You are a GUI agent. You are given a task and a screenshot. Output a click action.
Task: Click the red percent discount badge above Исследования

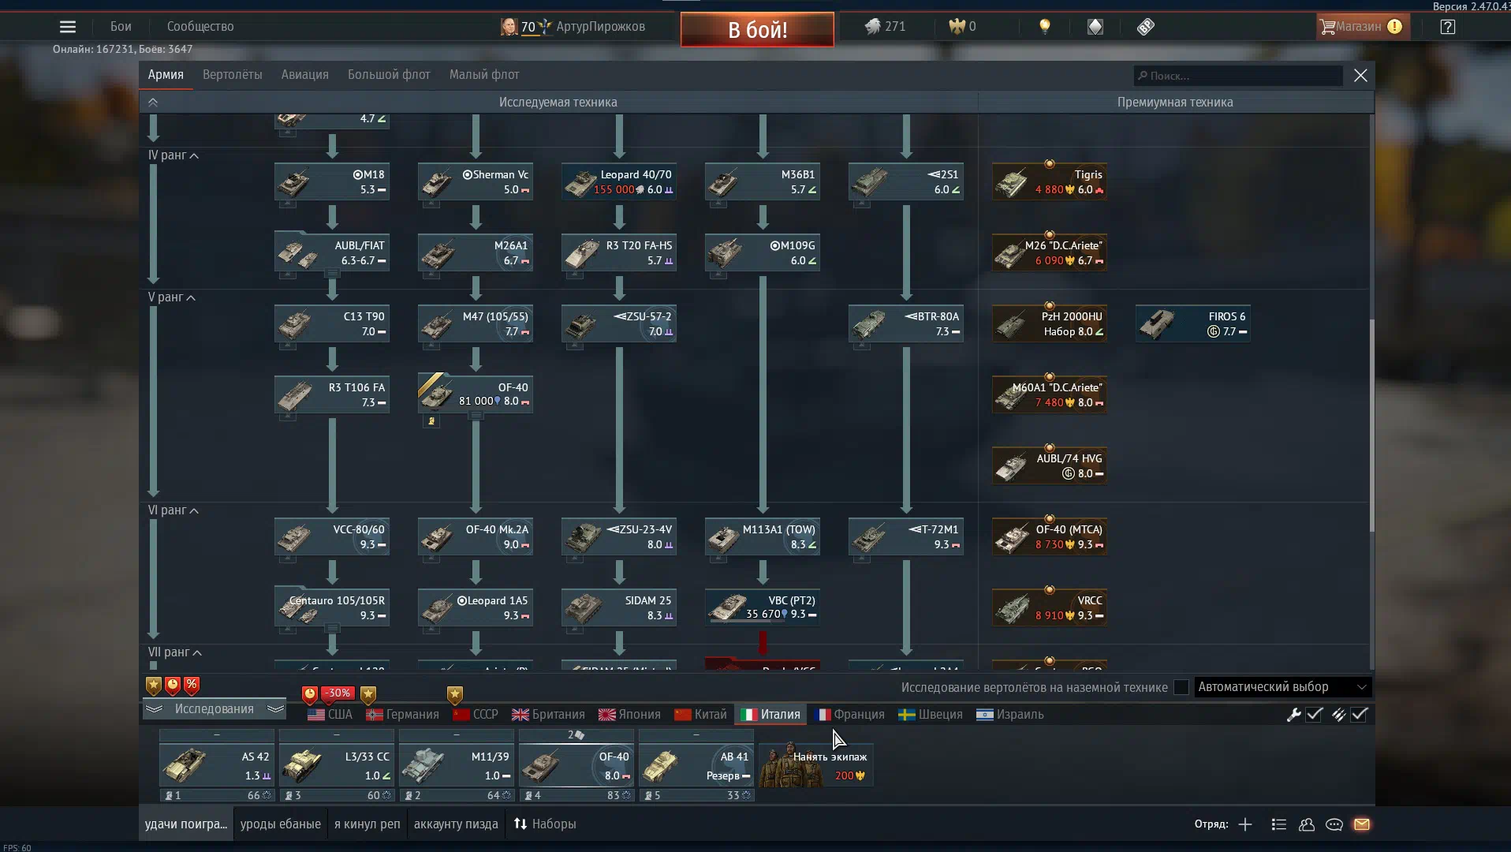[192, 686]
